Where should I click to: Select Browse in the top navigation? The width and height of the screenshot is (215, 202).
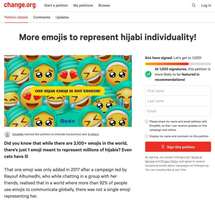[x=104, y=5]
